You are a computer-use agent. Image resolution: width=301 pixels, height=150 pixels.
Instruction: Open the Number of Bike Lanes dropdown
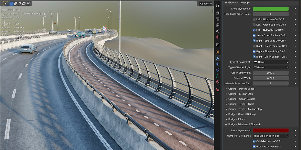[x=270, y=136]
